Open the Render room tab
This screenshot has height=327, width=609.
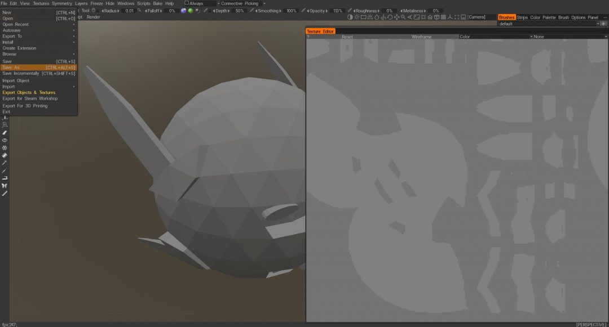coord(93,17)
